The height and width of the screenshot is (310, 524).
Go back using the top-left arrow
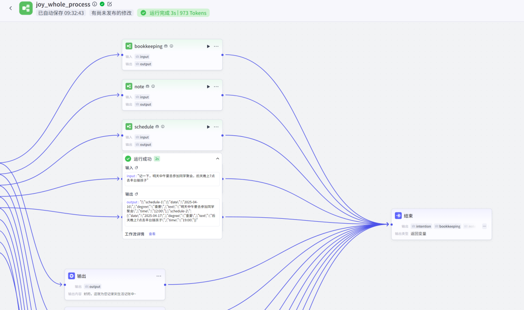(x=10, y=8)
